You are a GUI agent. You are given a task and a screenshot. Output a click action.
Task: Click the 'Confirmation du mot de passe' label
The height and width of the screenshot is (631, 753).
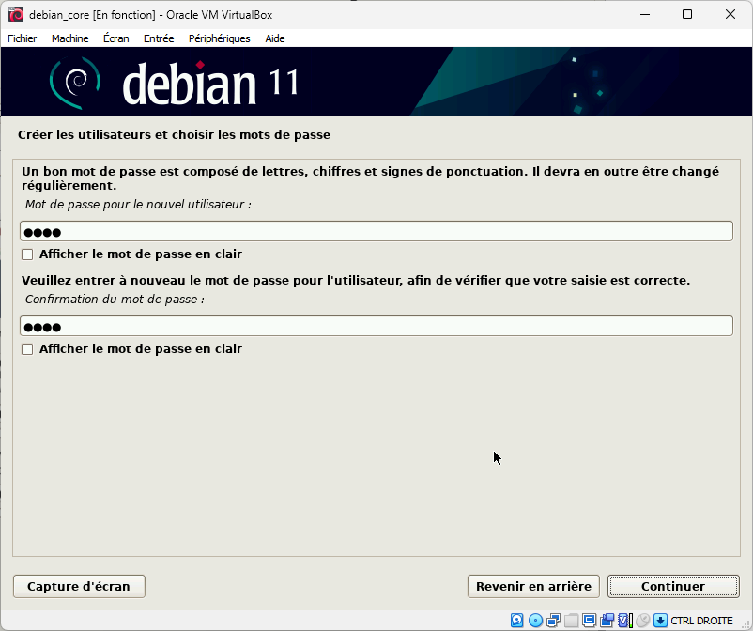click(115, 300)
